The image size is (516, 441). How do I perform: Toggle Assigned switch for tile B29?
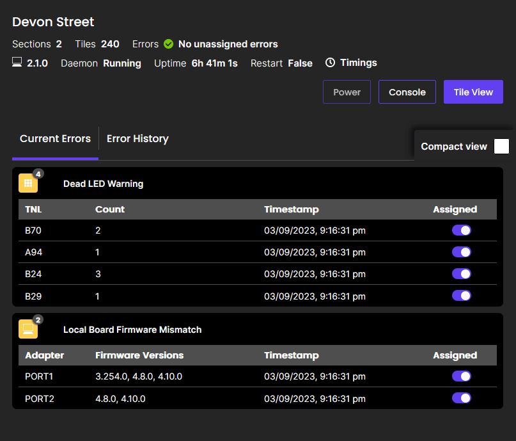[x=461, y=296]
